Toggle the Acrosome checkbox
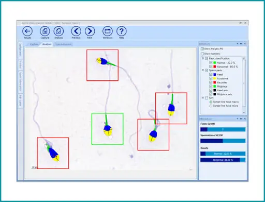Image resolution: width=265 pixels, height=202 pixels. (x=211, y=78)
